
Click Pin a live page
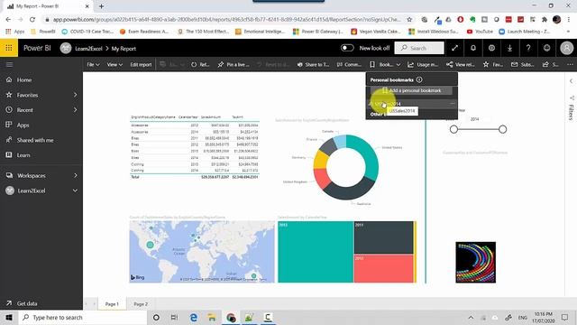pos(234,64)
